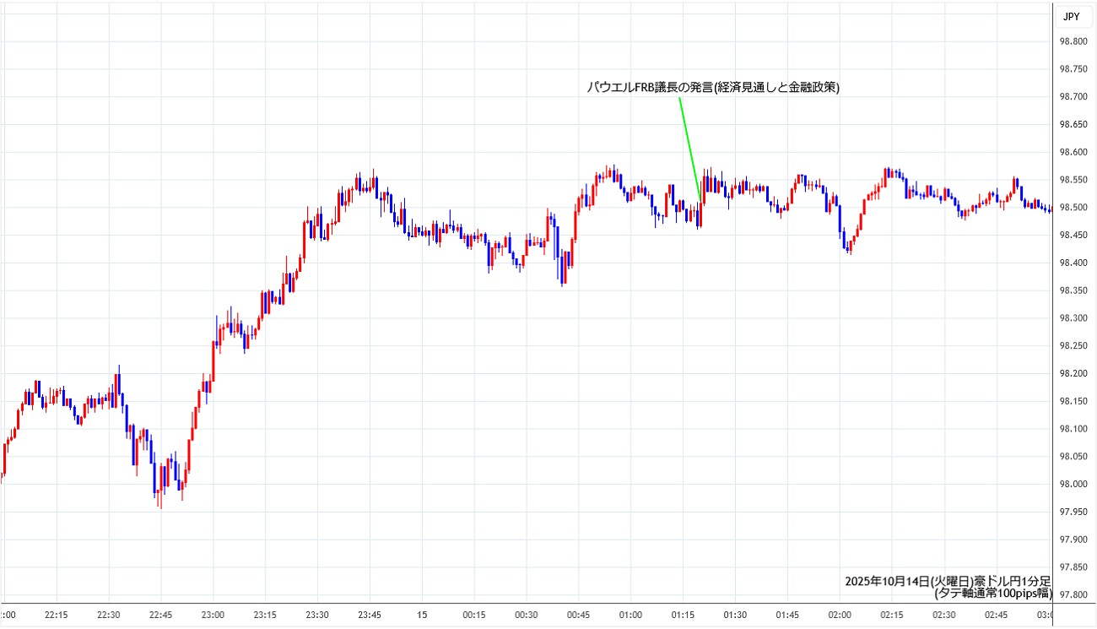The image size is (1097, 629).
Task: Click the 23:45 time axis label
Action: pos(370,615)
